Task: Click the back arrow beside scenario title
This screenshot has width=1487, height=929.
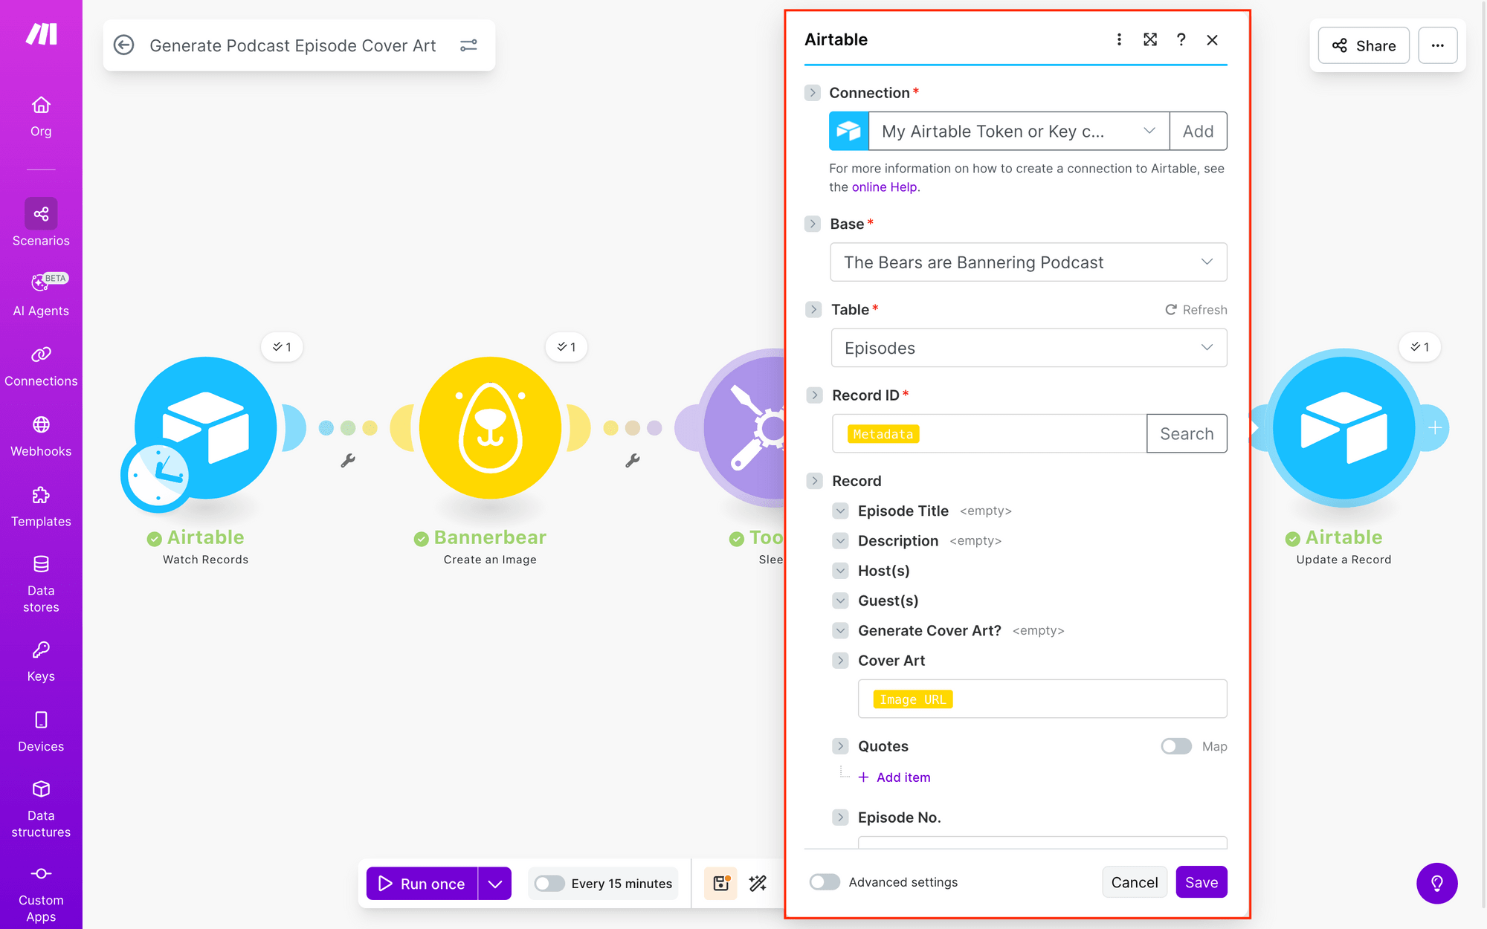Action: (x=124, y=45)
